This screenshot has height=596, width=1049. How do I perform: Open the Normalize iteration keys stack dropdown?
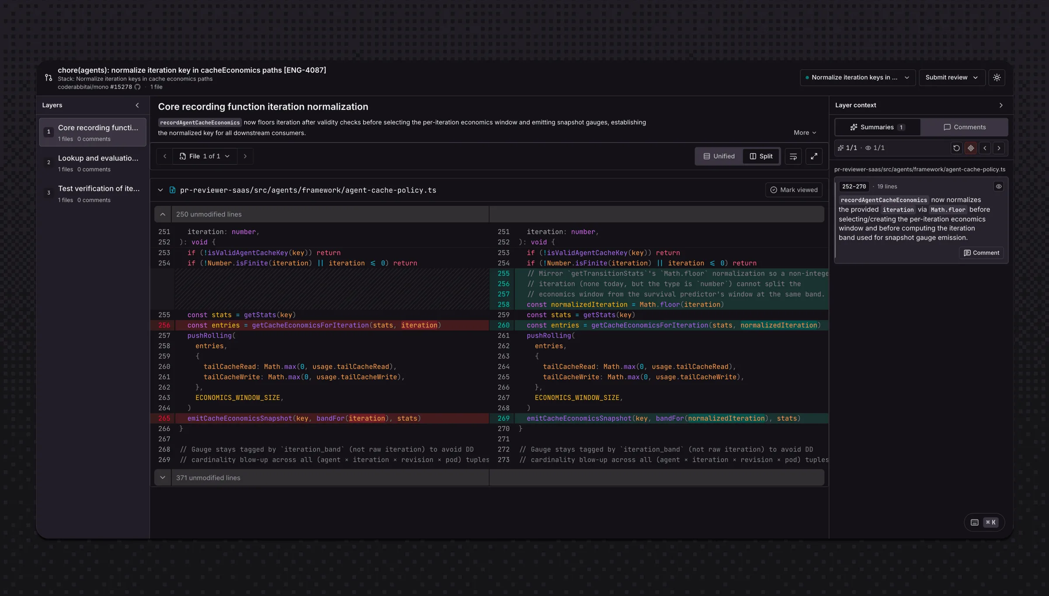[x=858, y=77]
